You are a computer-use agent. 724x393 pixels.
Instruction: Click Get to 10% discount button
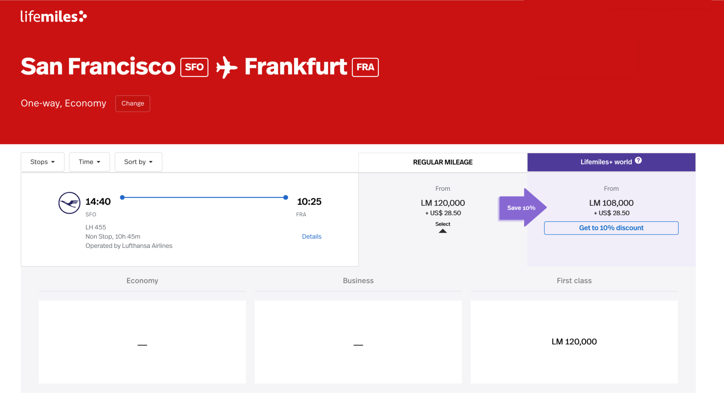(x=611, y=228)
